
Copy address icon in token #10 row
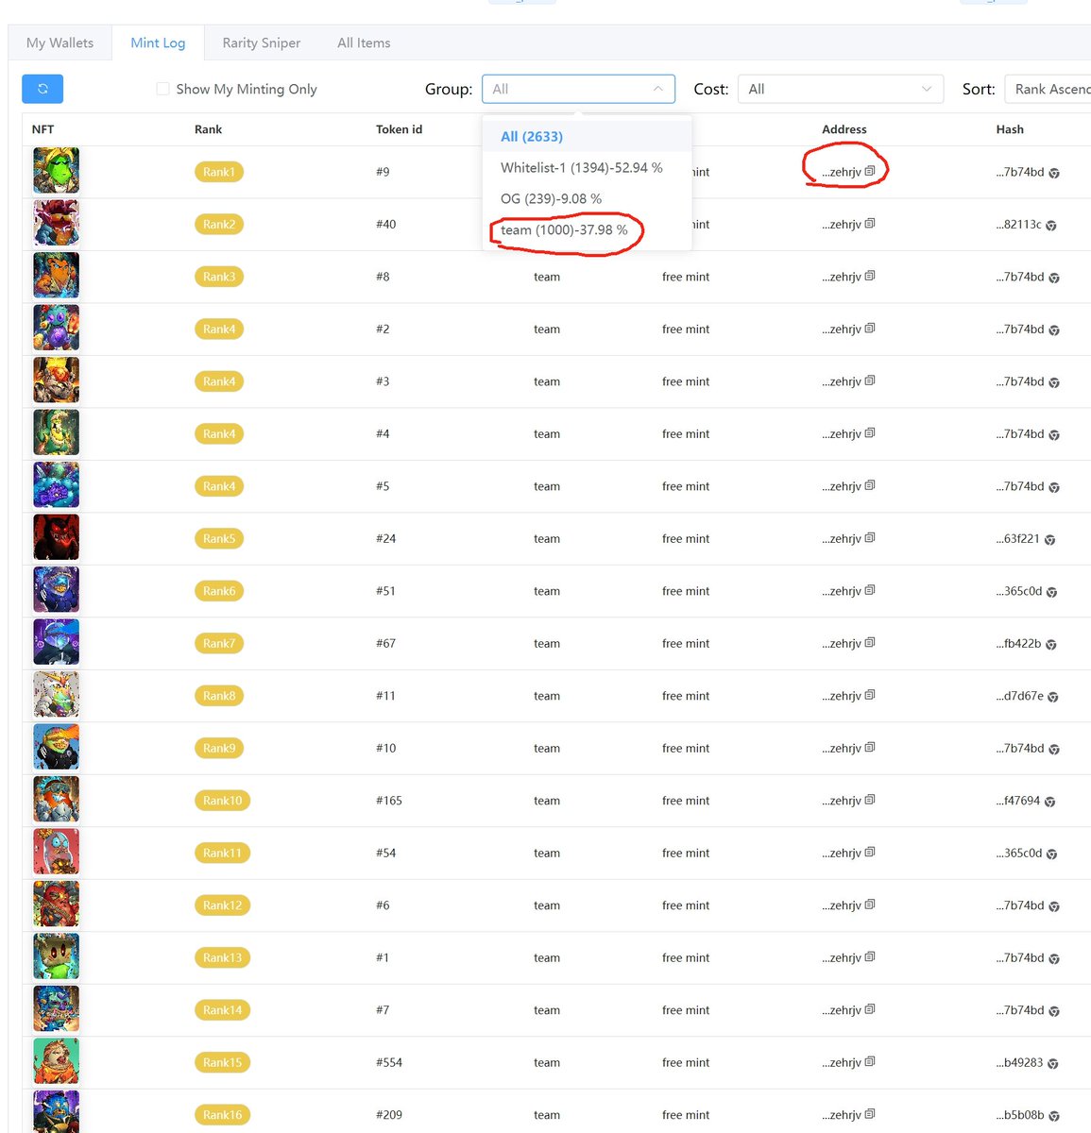pyautogui.click(x=870, y=748)
